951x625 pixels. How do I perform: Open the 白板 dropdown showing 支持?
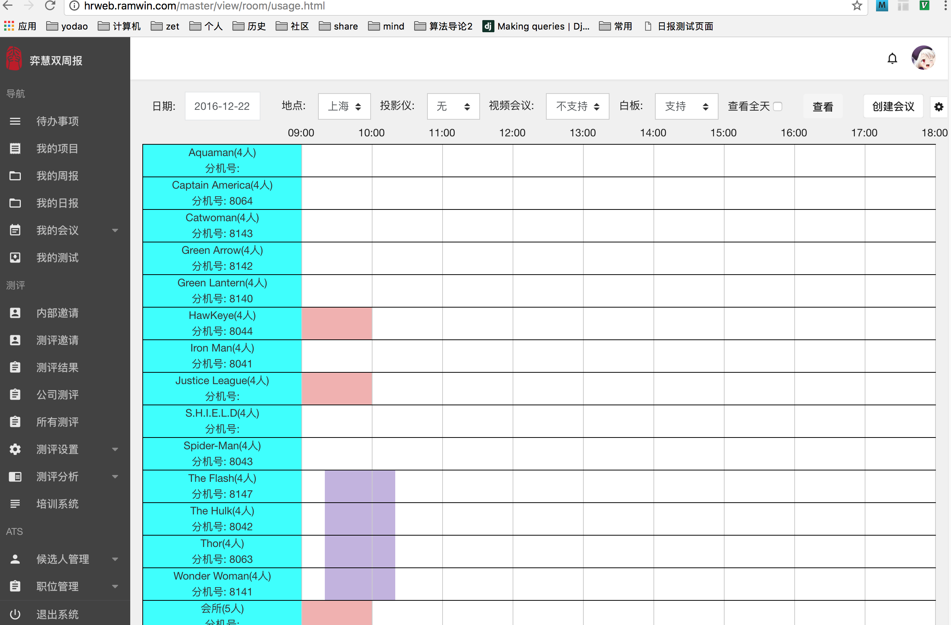pyautogui.click(x=686, y=106)
